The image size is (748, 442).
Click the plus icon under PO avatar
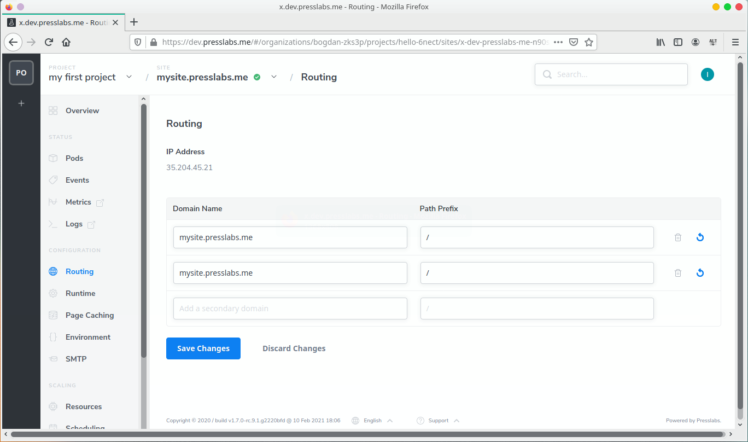(21, 103)
